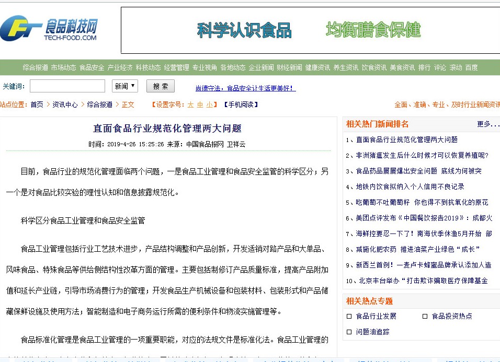Check the 食品投资热点 topic checkbox
Image resolution: width=500 pixels, height=362 pixels.
[x=425, y=316]
